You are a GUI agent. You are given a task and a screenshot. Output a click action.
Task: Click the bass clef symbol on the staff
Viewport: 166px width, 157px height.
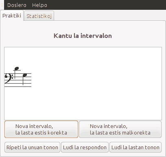click(x=7, y=78)
